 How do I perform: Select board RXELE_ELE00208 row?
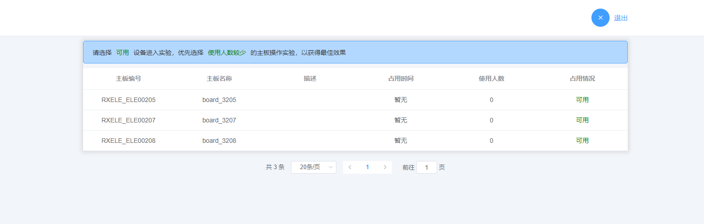click(128, 141)
